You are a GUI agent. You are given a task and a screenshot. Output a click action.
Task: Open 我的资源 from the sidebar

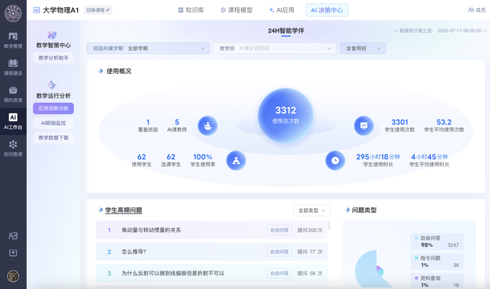tap(13, 94)
